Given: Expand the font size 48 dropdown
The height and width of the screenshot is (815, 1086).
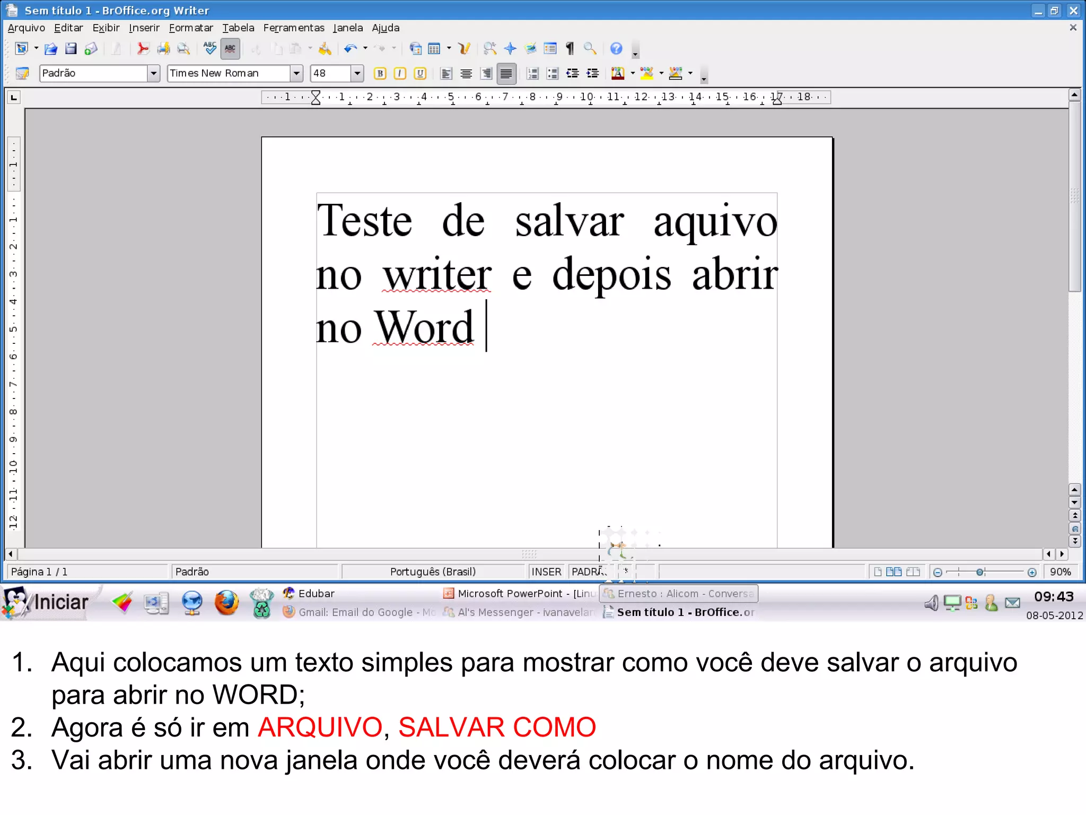Looking at the screenshot, I should 357,73.
